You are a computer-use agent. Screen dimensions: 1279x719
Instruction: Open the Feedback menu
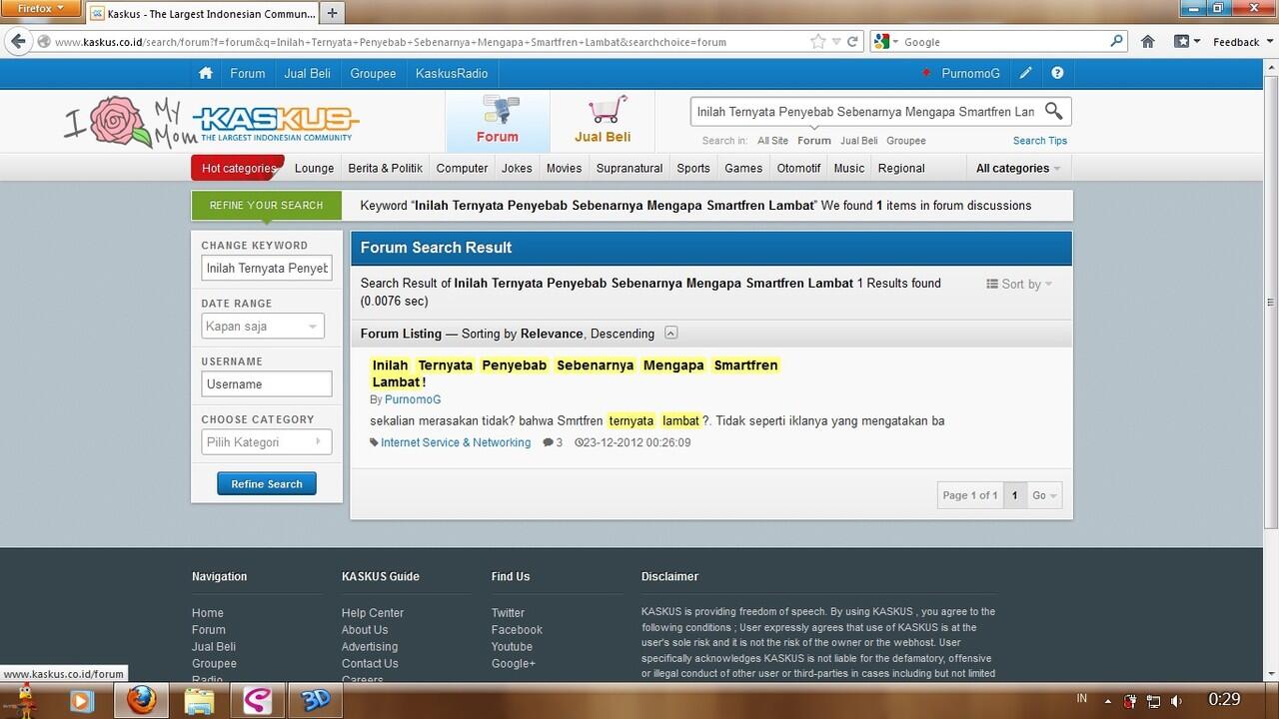[x=1242, y=42]
